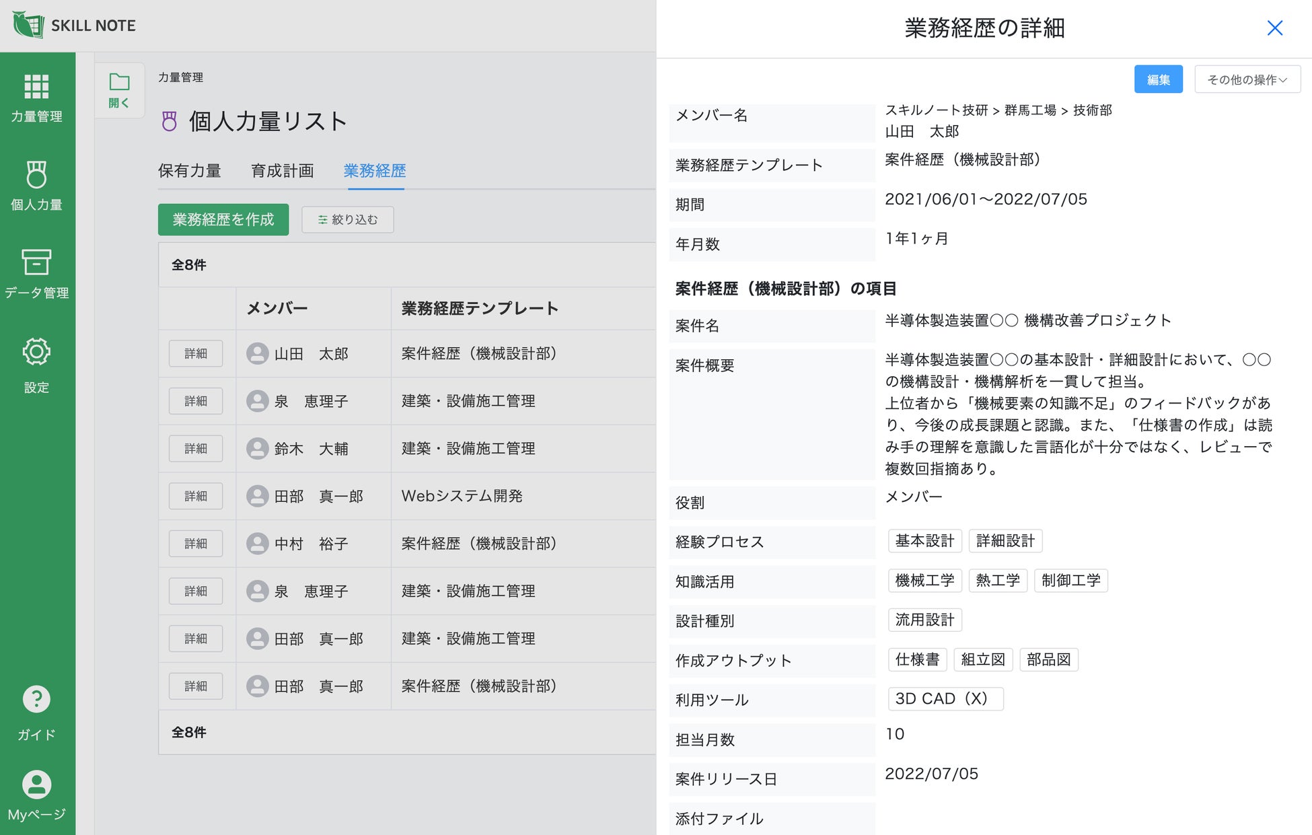This screenshot has width=1312, height=835.
Task: Click the ガイド question mark icon
Action: pos(36,700)
